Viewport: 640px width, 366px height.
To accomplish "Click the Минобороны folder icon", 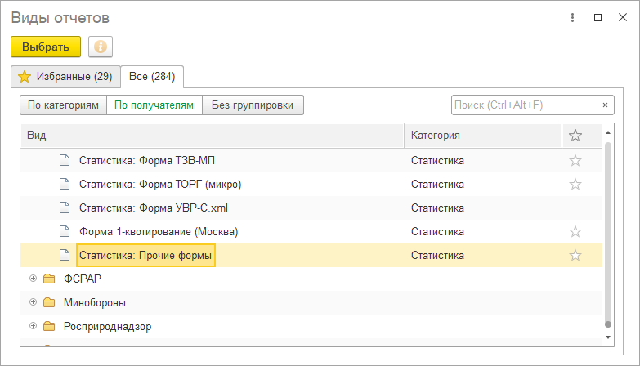I will [x=49, y=302].
